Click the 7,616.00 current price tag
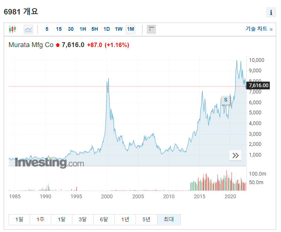This screenshot has width=281, height=232. pos(258,86)
